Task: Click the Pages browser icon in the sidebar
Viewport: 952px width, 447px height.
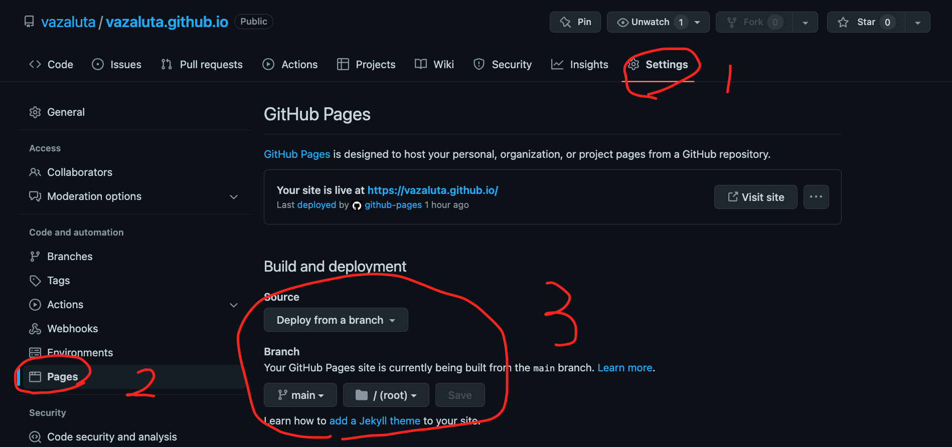Action: pos(35,377)
